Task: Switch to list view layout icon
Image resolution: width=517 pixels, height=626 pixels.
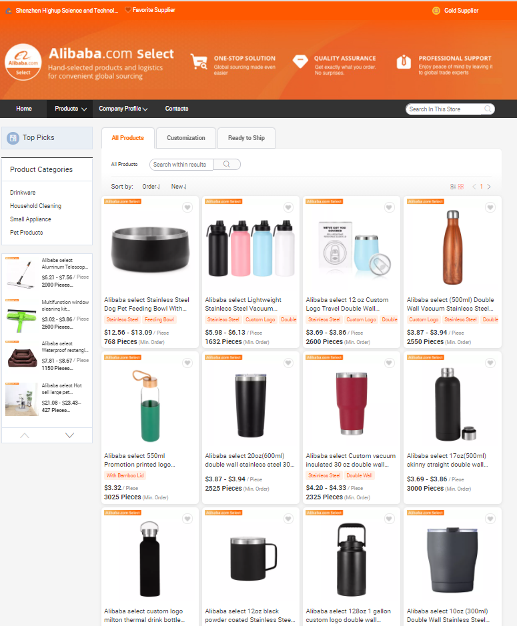Action: 453,187
